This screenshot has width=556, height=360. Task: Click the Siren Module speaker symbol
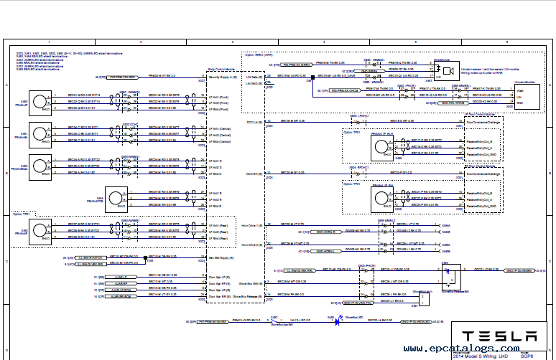pos(448,71)
